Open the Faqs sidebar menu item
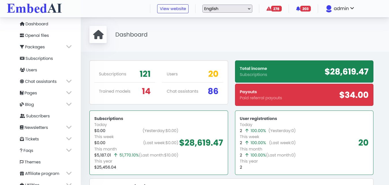This screenshot has width=389, height=185. [28, 150]
